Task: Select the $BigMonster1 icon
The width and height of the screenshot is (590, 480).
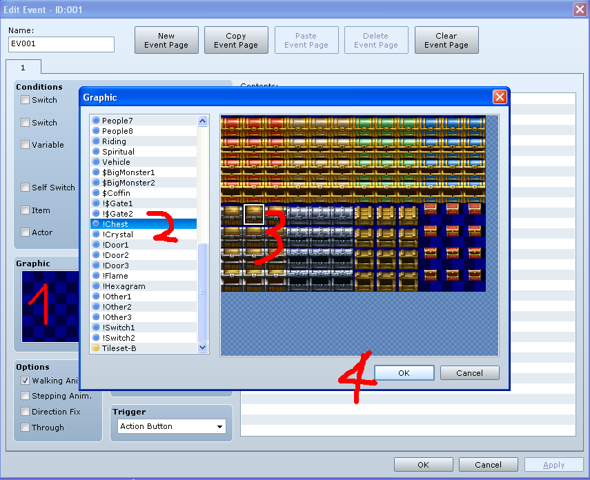Action: point(96,172)
